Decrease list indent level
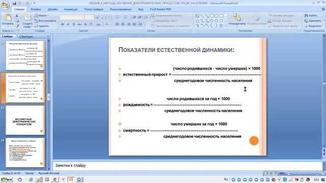Screen dimensions: 326x183 pyautogui.click(x=134, y=17)
